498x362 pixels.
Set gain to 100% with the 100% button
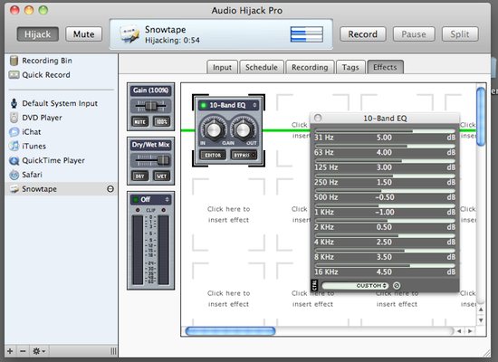click(x=162, y=121)
